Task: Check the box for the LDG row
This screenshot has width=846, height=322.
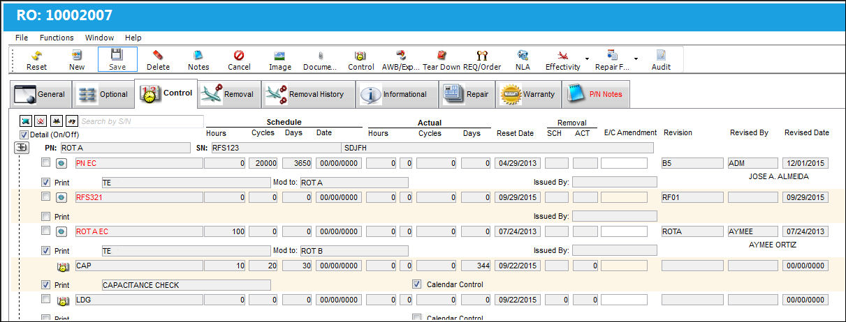Action: point(45,299)
